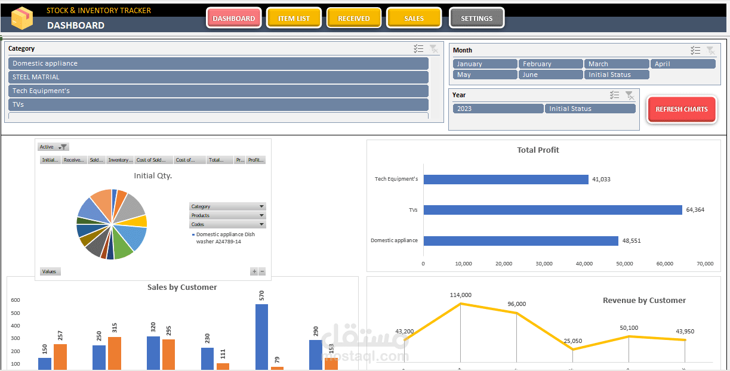Filter by month January
The image size is (730, 371).
point(485,64)
